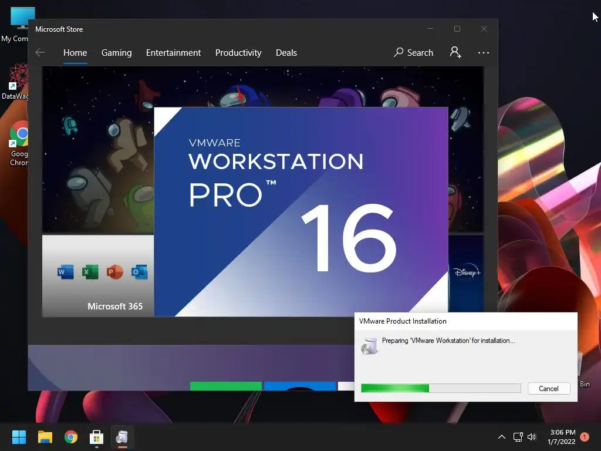Go back in Microsoft Store
601x451 pixels.
[x=40, y=52]
